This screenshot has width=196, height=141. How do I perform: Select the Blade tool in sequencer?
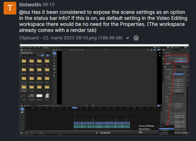click(x=22, y=112)
